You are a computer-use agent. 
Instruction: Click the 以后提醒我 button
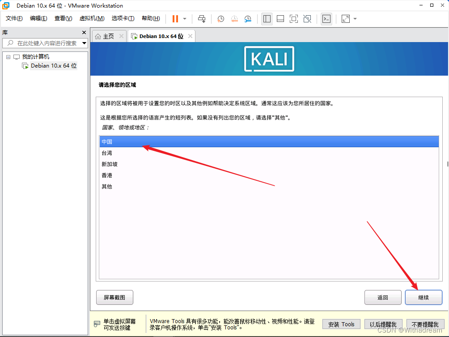[x=383, y=324]
